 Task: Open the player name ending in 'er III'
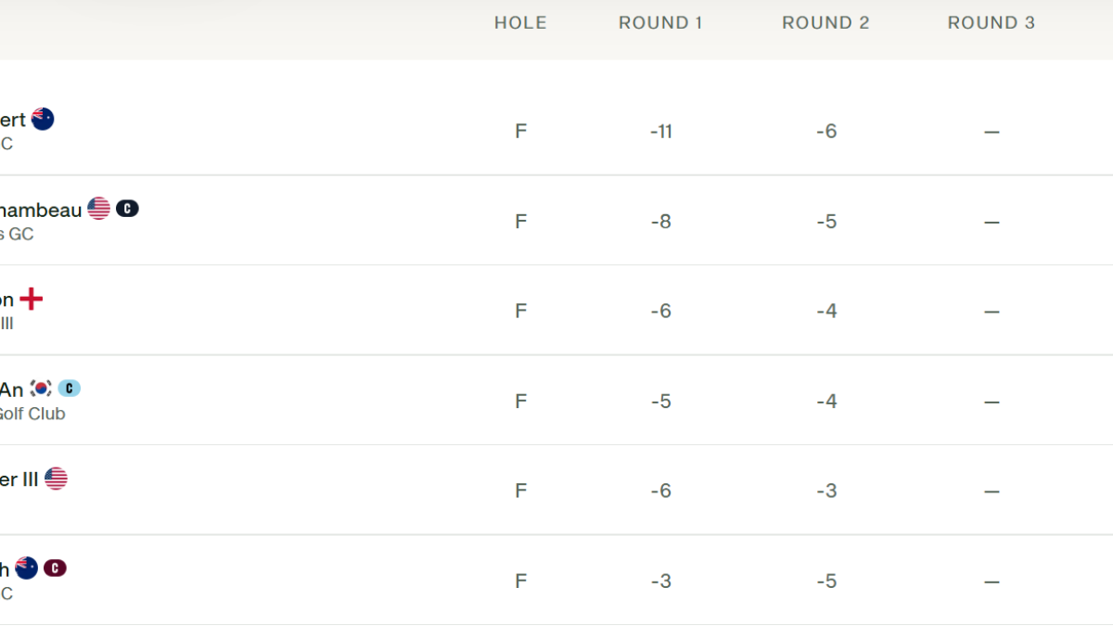point(19,479)
